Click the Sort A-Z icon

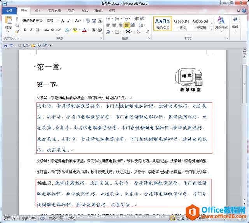pos(139,31)
